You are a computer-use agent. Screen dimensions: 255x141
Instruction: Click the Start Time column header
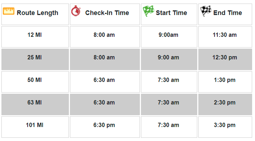[x=169, y=14]
